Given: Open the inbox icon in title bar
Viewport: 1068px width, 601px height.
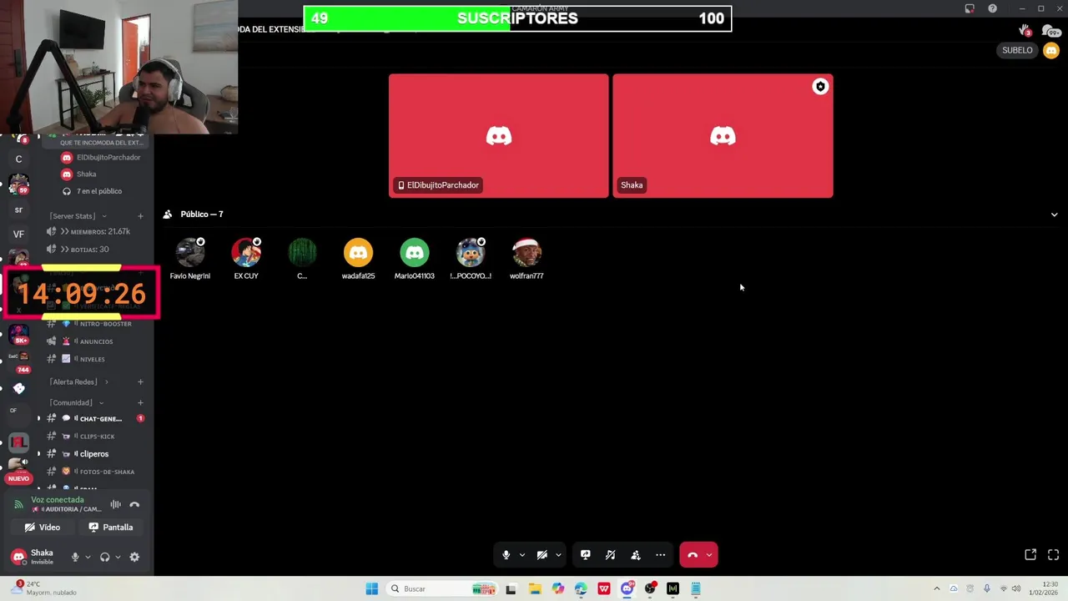Looking at the screenshot, I should click(970, 8).
